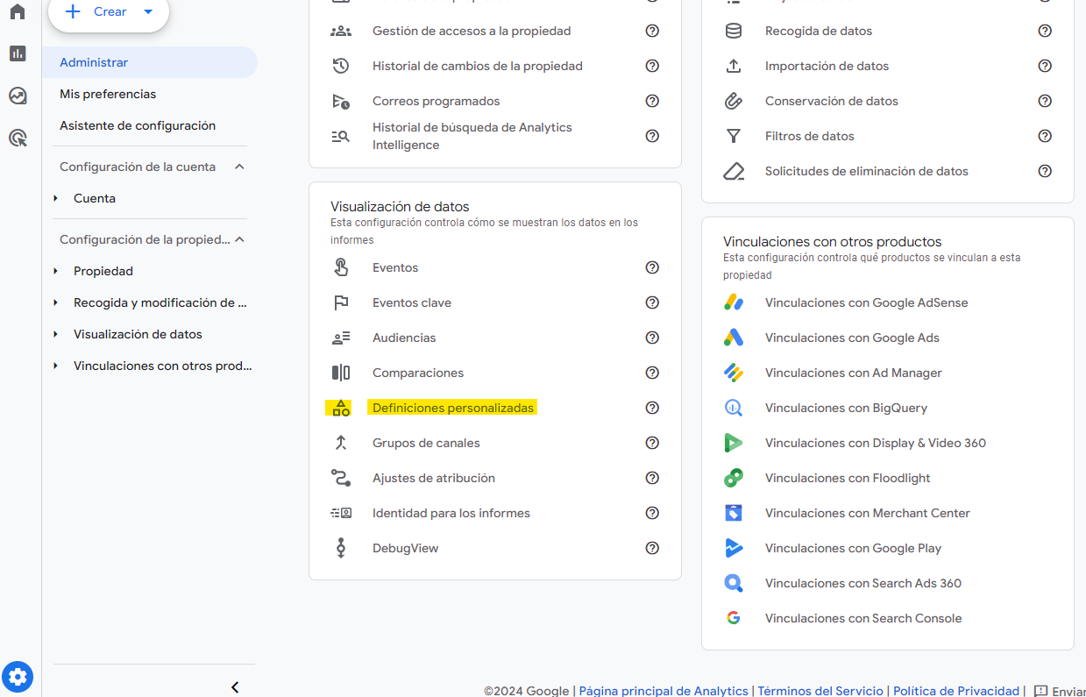Viewport: 1086px width, 697px height.
Task: Click the Ad Manager logo icon
Action: [734, 373]
